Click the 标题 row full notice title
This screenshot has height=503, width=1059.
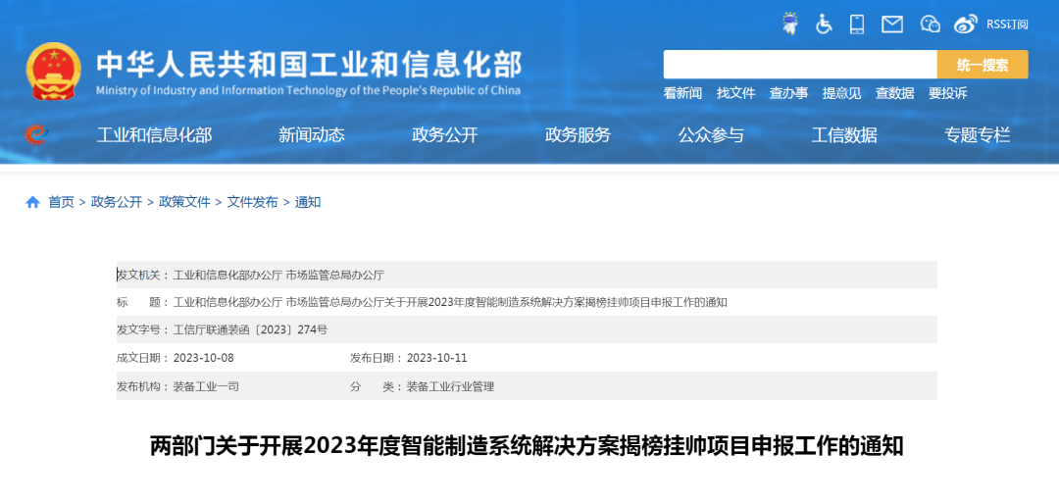point(450,302)
